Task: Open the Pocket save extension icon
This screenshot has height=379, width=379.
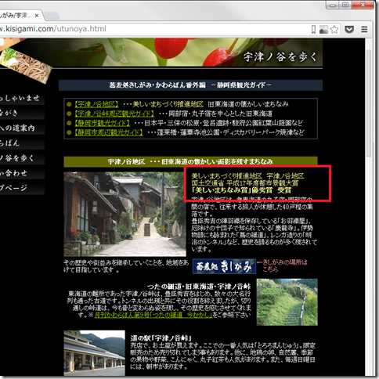Action: (349, 29)
